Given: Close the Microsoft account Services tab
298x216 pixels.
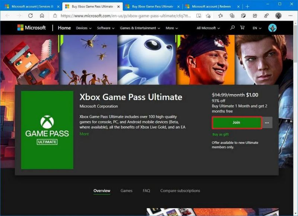Looking at the screenshot, I should tap(58, 7).
